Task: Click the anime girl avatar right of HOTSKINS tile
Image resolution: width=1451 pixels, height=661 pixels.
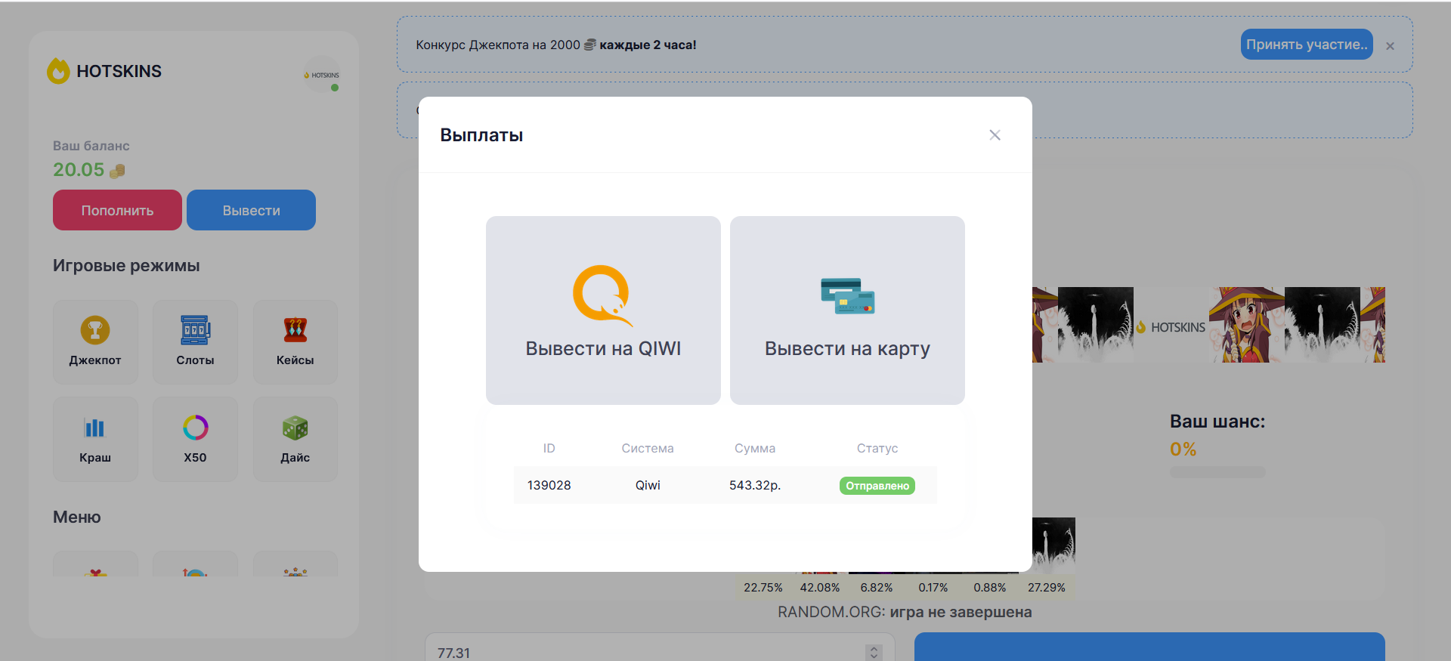Action: point(1247,325)
